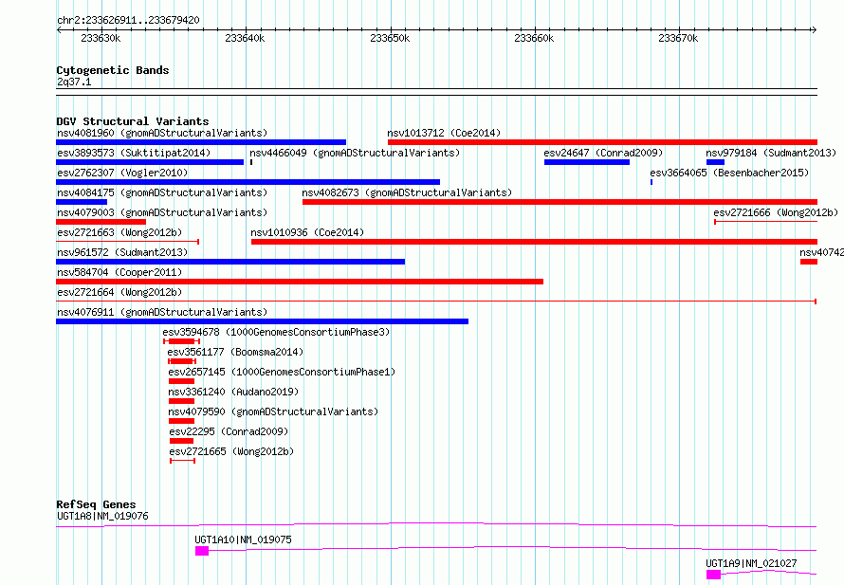Click esv2721665 (Wong2012b) variant label
This screenshot has width=844, height=585.
point(231,451)
